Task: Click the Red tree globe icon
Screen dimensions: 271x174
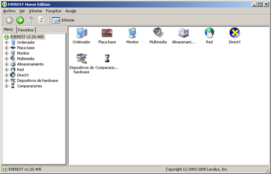Action: point(13,70)
